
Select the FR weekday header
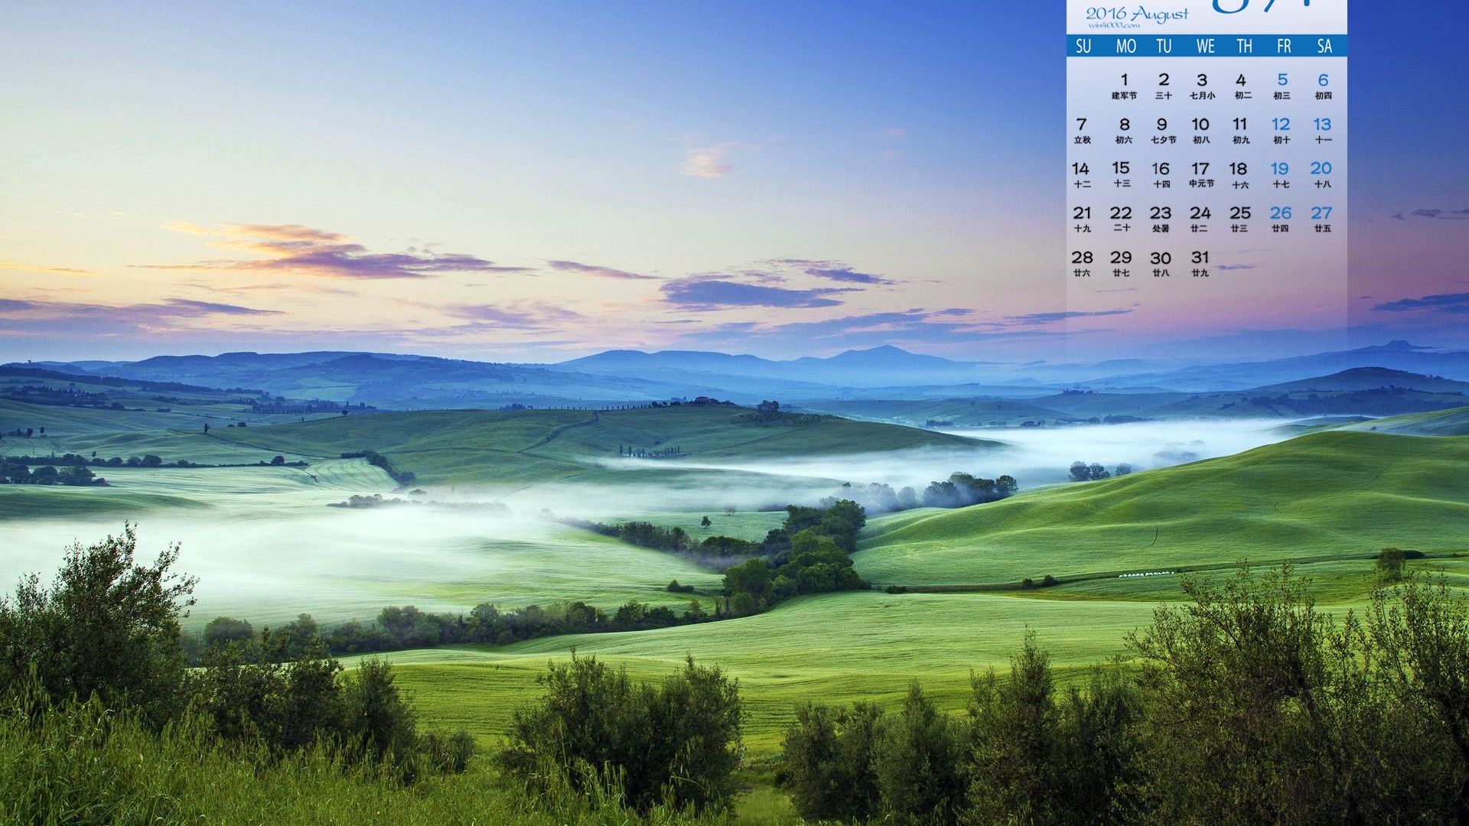pyautogui.click(x=1284, y=47)
